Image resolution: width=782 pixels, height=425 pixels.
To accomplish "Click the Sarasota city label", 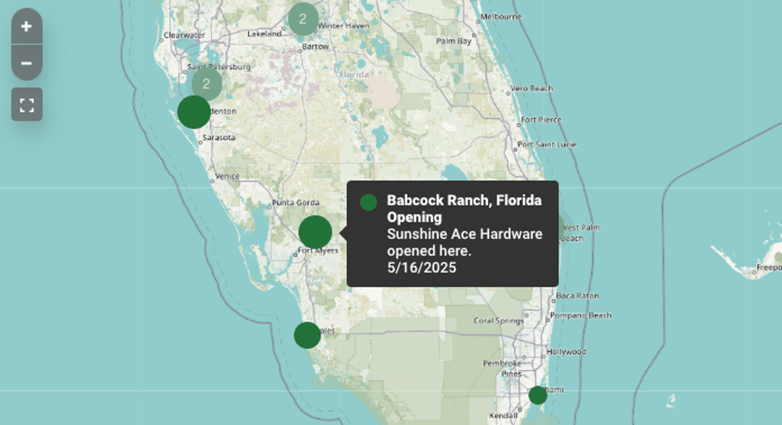I will [x=219, y=137].
